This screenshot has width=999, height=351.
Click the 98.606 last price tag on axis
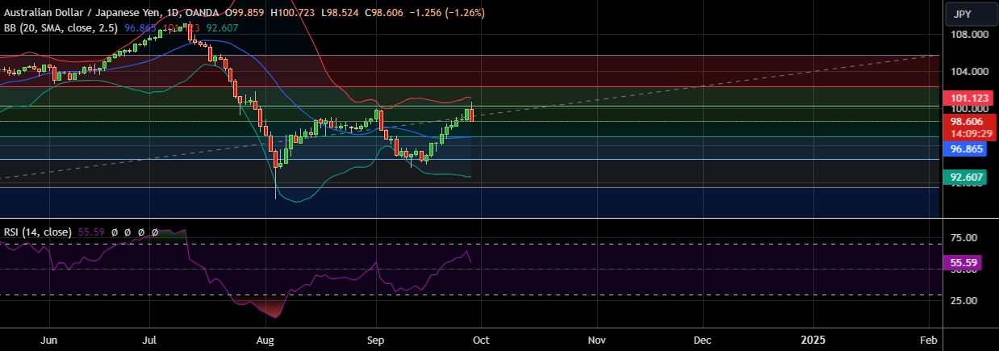[x=969, y=120]
